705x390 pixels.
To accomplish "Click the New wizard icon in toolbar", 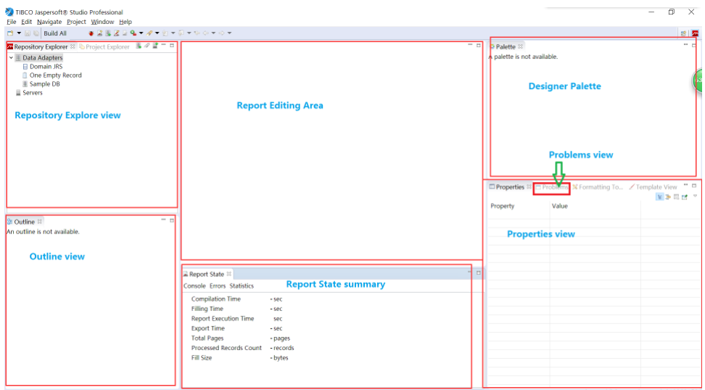I will point(10,33).
